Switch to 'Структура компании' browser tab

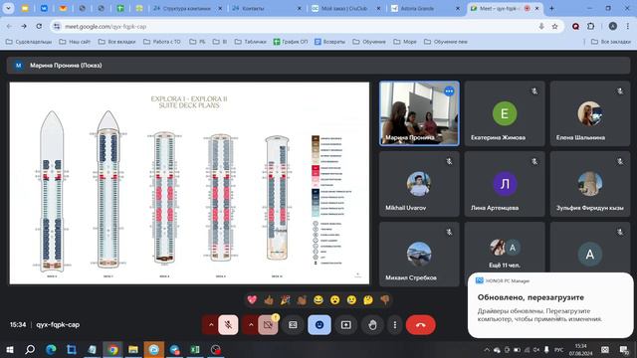pyautogui.click(x=187, y=8)
